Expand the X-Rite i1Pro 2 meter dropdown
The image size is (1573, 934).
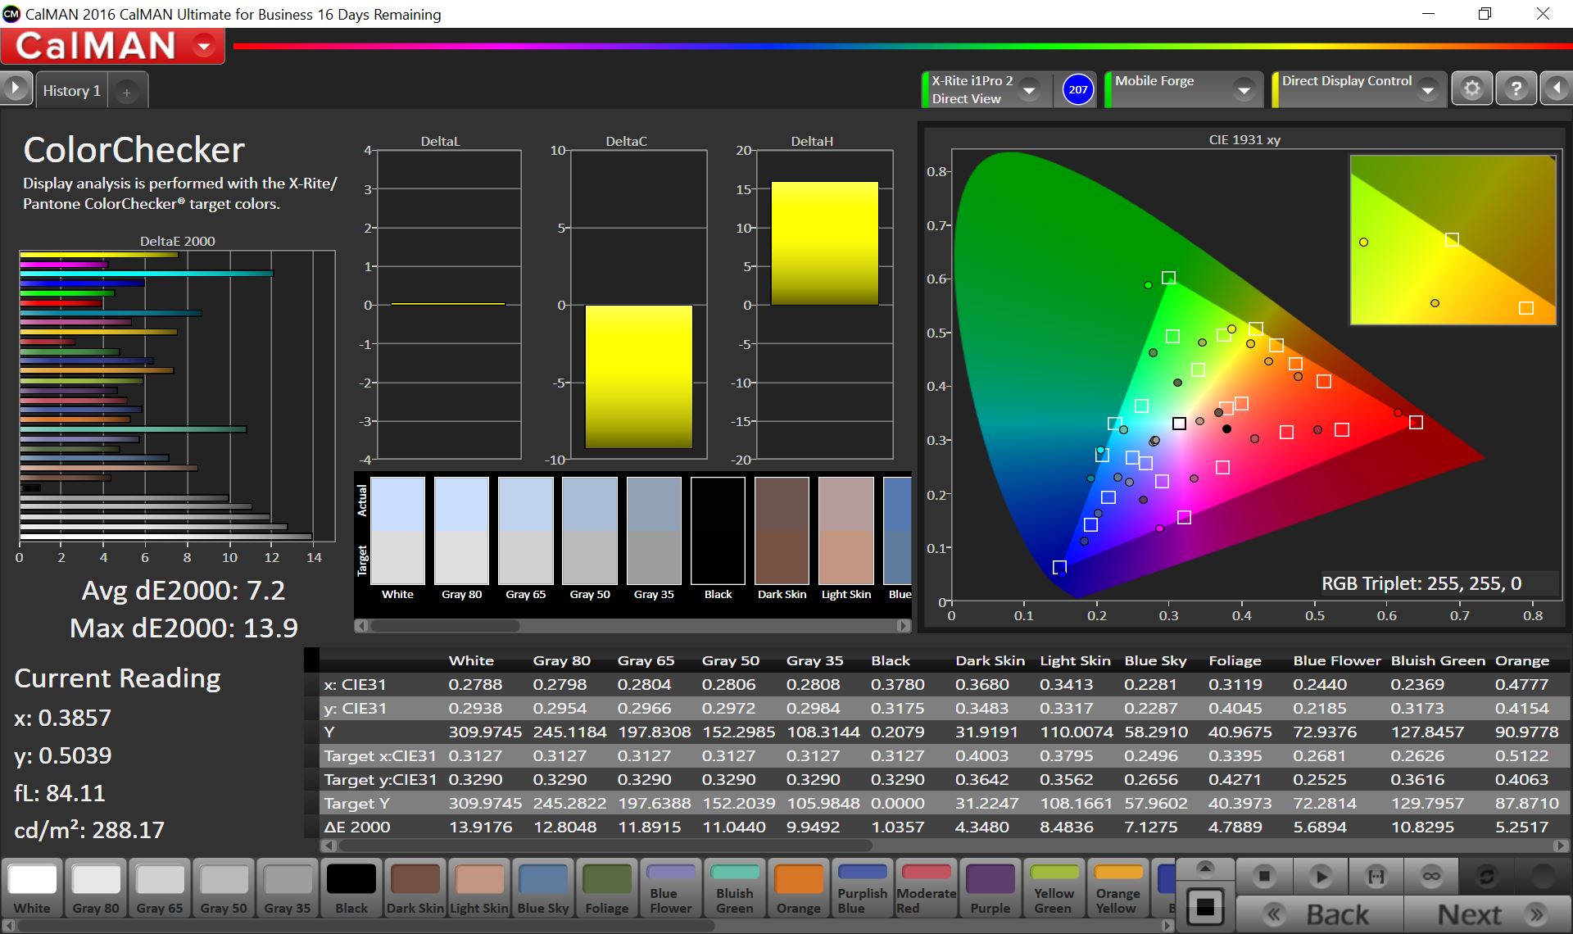pos(1030,89)
